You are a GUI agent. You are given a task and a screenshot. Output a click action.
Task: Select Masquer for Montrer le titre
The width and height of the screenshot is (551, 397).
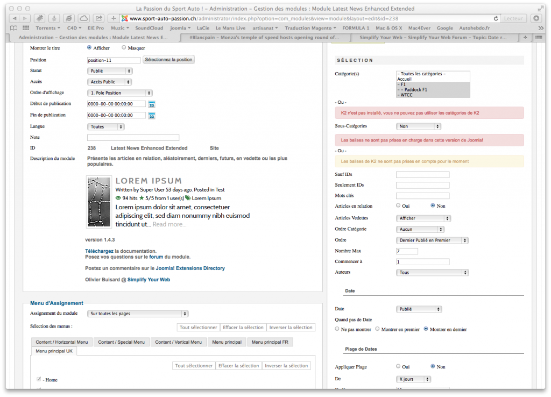pyautogui.click(x=124, y=48)
